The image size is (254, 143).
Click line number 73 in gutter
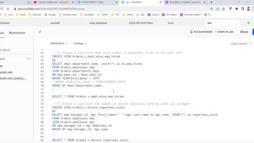coord(42,97)
